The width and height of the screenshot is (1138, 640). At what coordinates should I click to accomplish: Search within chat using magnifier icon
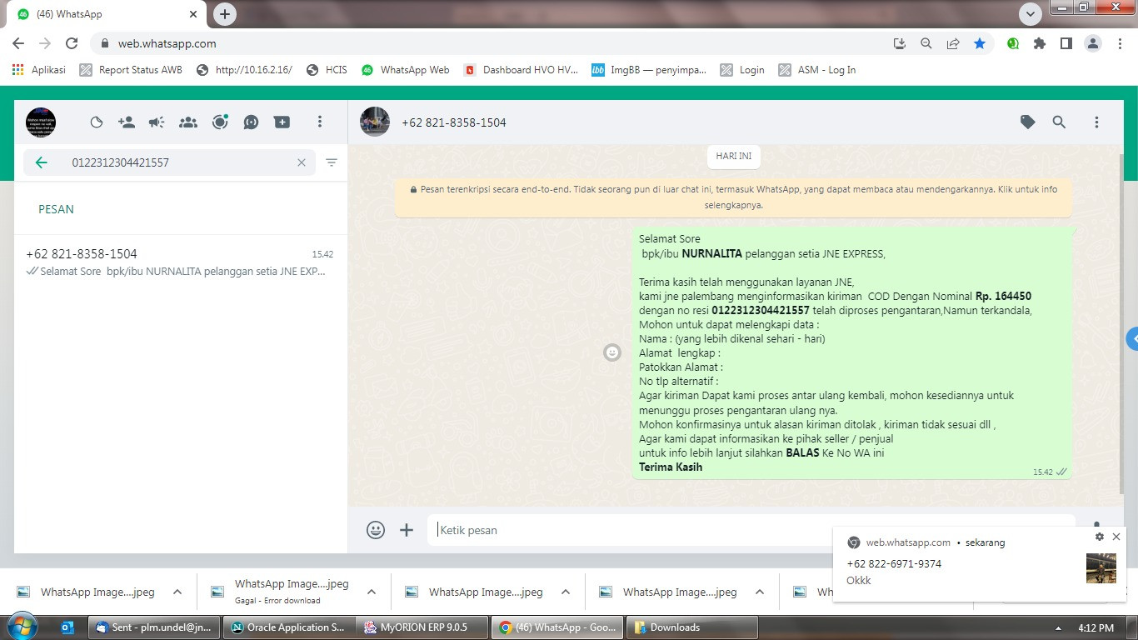1059,122
